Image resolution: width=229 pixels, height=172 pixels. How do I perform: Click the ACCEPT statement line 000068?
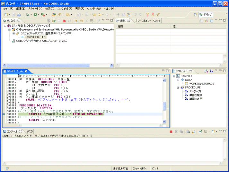(42, 120)
